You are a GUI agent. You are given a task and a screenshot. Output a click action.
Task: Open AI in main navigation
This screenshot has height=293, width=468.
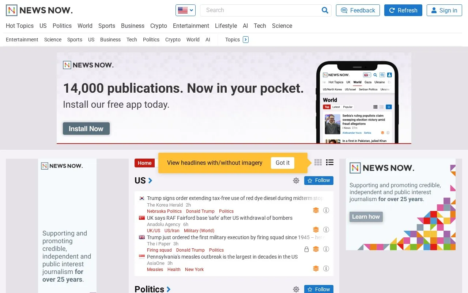click(x=245, y=26)
